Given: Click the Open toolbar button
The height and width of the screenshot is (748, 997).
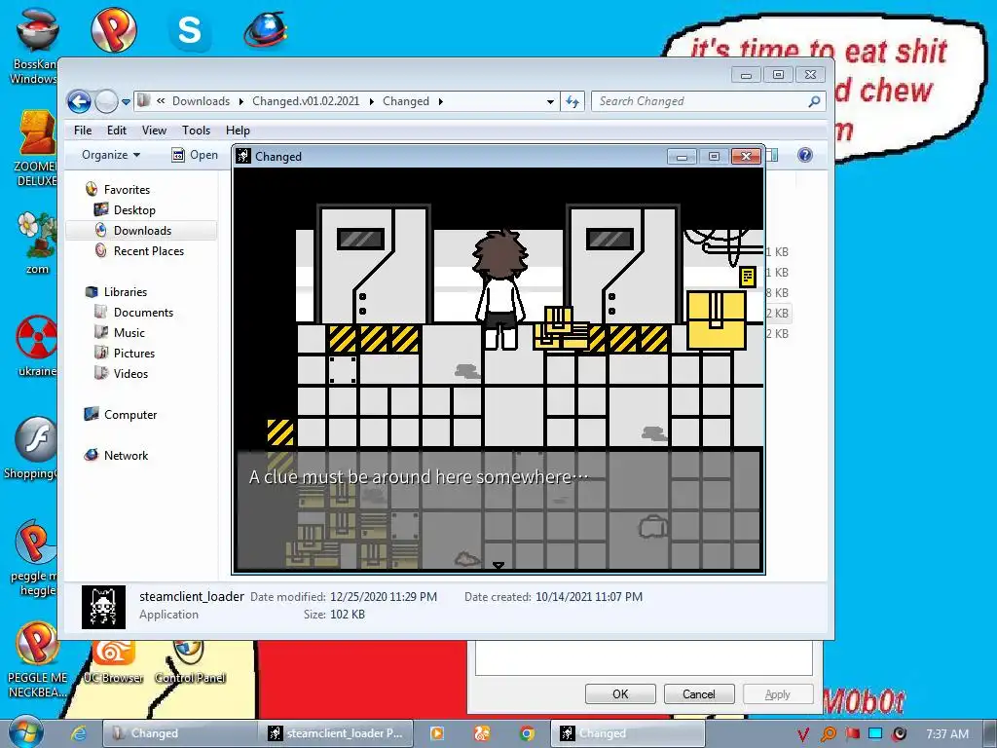Looking at the screenshot, I should [195, 155].
